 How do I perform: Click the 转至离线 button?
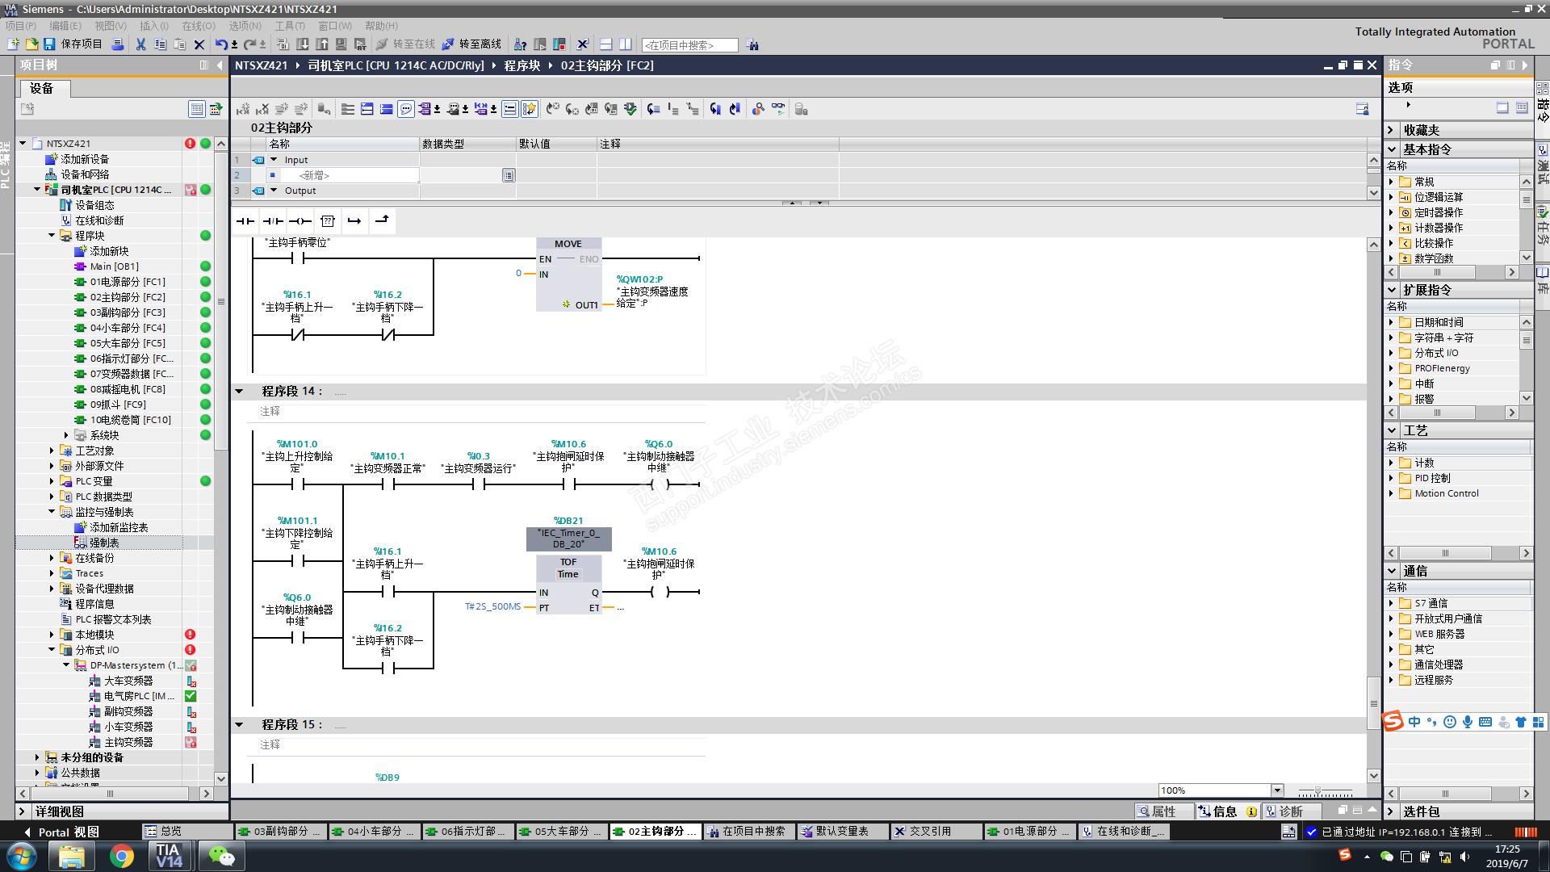click(471, 44)
